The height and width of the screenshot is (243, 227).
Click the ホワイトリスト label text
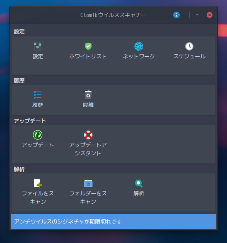tap(88, 56)
